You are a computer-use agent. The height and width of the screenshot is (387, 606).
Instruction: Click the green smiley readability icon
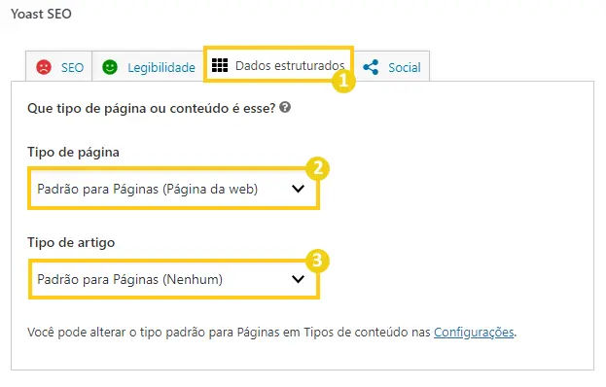coord(110,67)
